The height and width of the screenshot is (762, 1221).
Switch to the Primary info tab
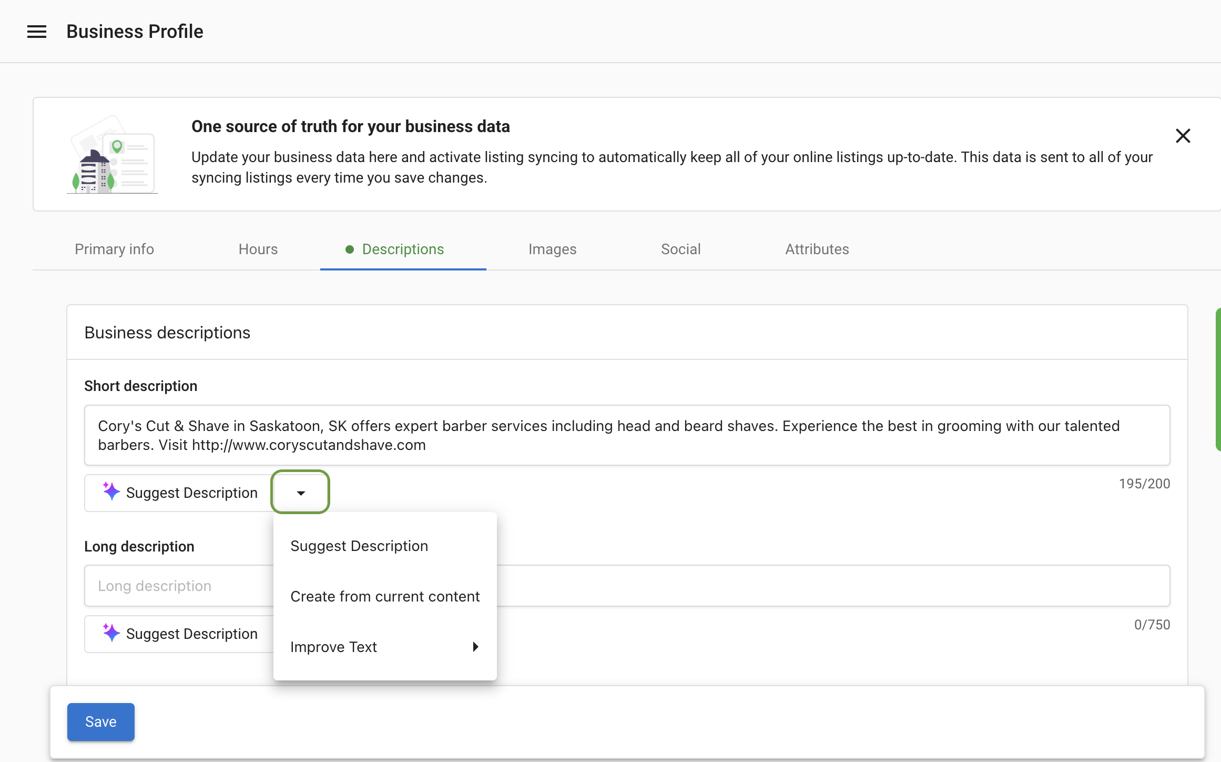[x=114, y=249]
